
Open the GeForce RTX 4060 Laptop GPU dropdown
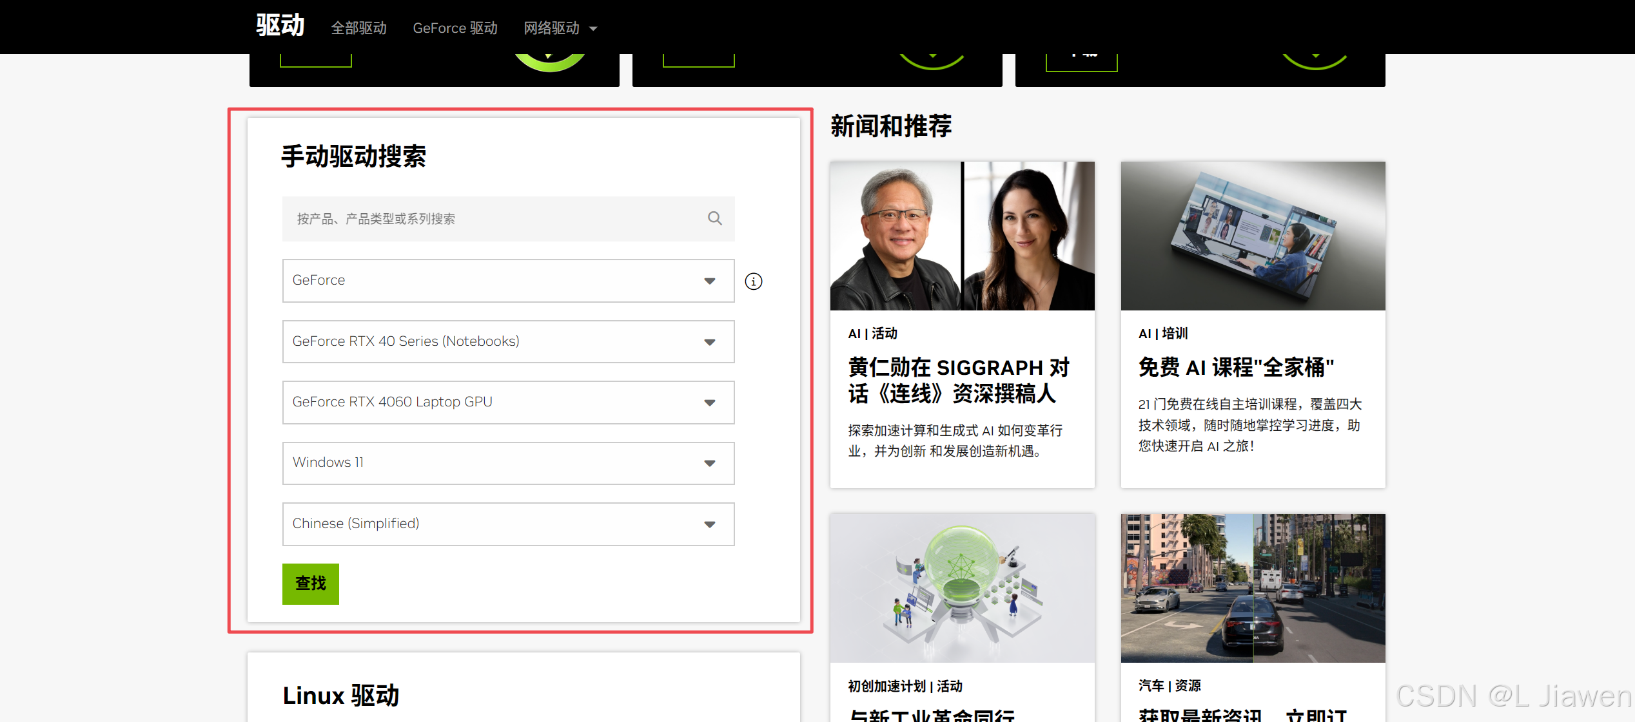pos(508,403)
